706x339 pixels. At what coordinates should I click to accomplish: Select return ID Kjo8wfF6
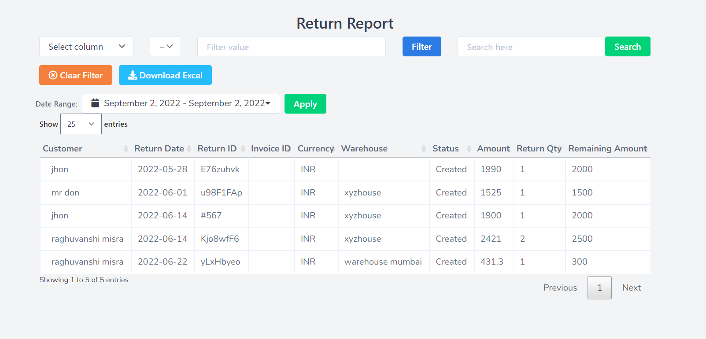[220, 239]
